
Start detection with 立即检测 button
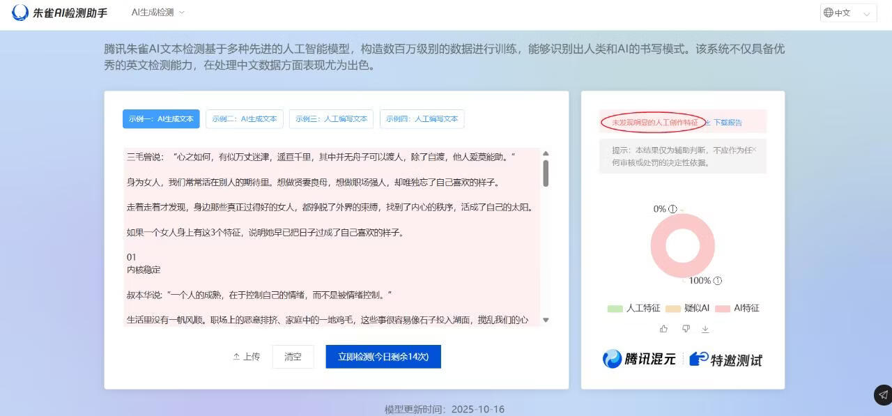click(383, 356)
